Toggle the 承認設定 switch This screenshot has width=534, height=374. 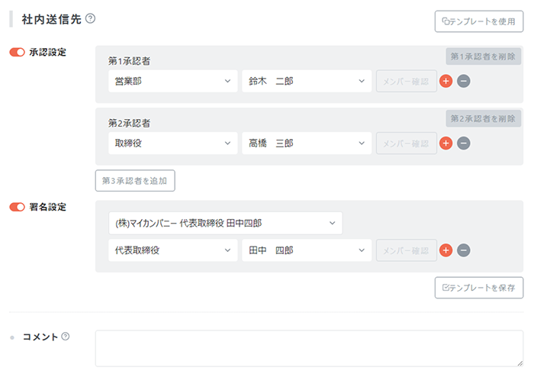coord(17,53)
